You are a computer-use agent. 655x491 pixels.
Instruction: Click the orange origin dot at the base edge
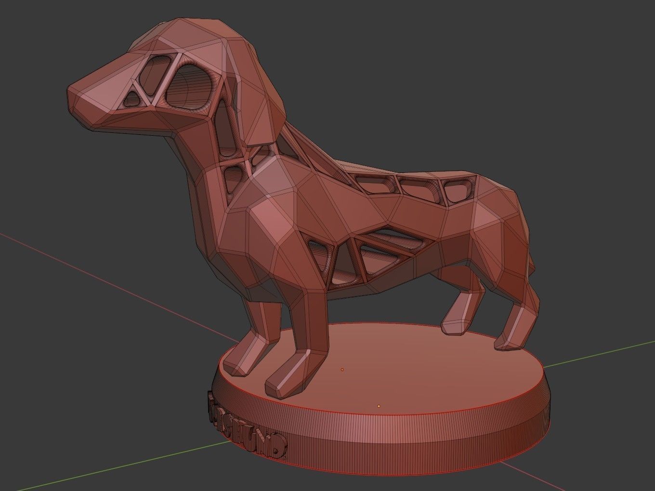click(379, 406)
